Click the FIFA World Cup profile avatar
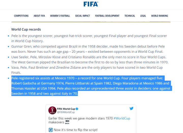This screenshot has width=183, height=133. pyautogui.click(x=52, y=110)
